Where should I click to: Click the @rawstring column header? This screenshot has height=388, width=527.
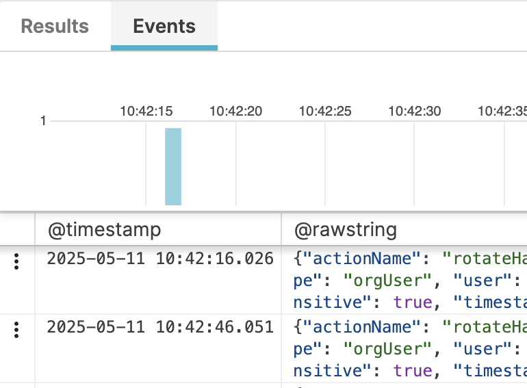coord(346,230)
